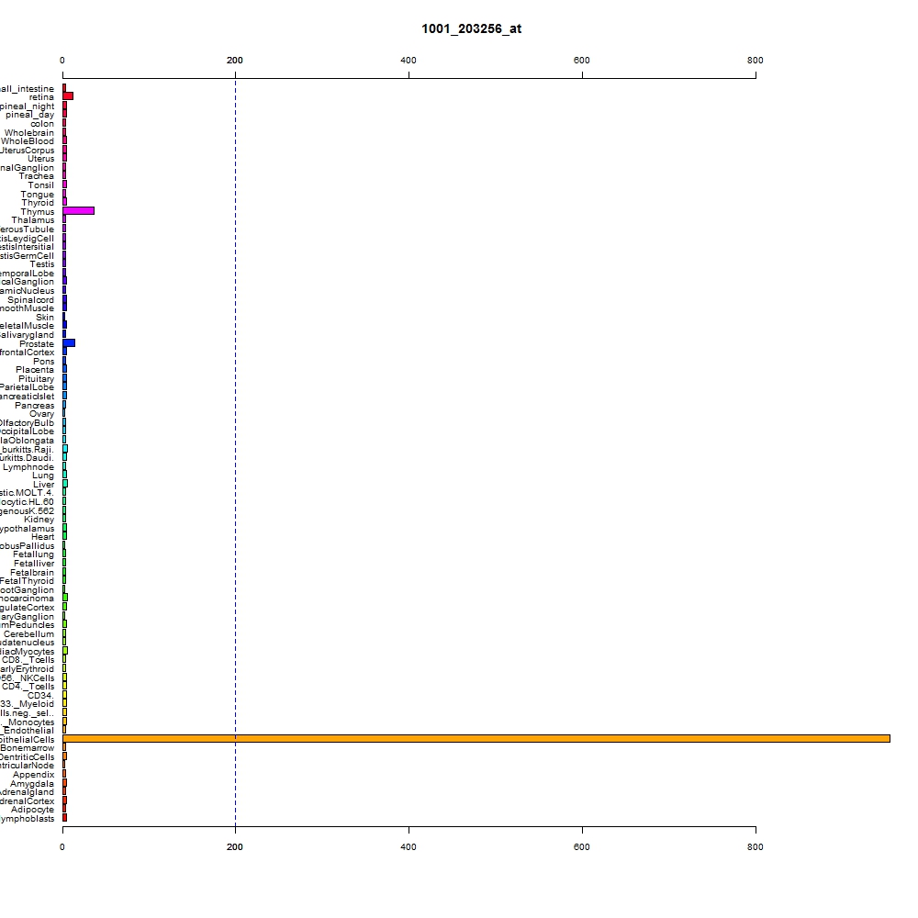918x918 pixels.
Task: Click the Amygdala row label
Action: pyautogui.click(x=31, y=783)
